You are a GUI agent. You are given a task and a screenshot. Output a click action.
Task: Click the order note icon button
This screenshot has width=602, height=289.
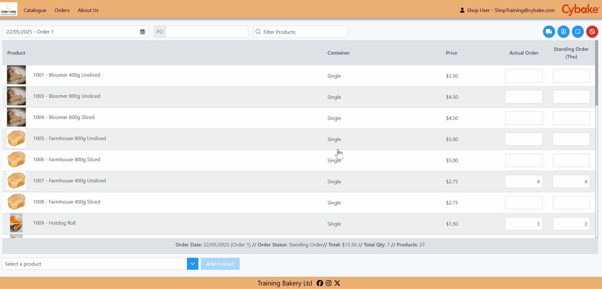[x=578, y=32]
